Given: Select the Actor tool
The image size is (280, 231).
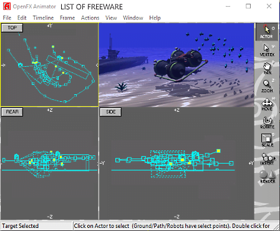Looking at the screenshot, I should pyautogui.click(x=267, y=32).
